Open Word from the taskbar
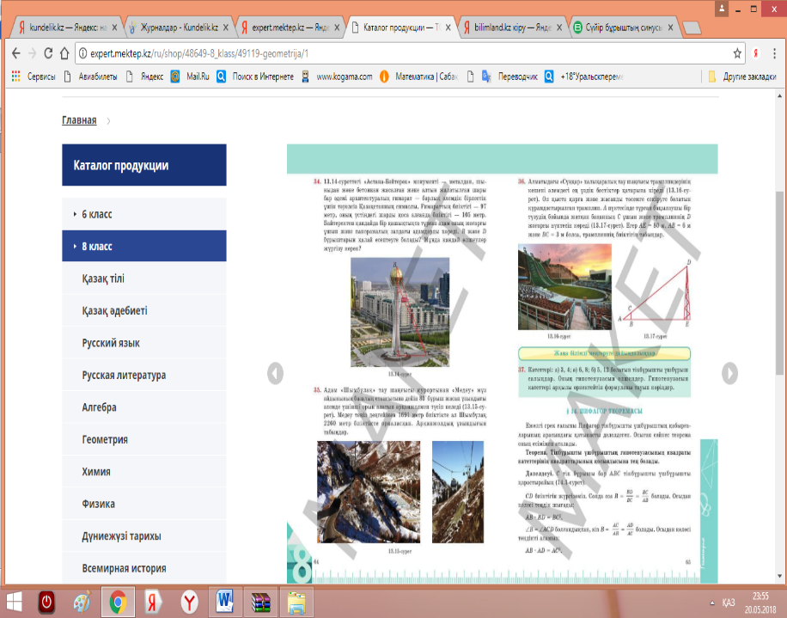This screenshot has height=618, width=787. click(x=225, y=602)
